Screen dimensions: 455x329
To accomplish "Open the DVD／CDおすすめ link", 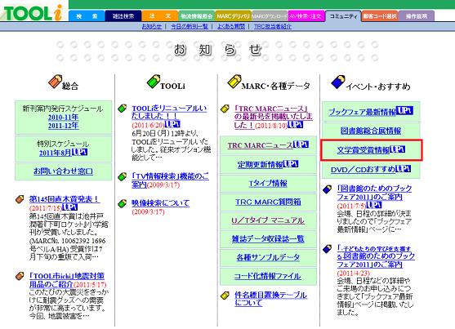I will coord(363,170).
